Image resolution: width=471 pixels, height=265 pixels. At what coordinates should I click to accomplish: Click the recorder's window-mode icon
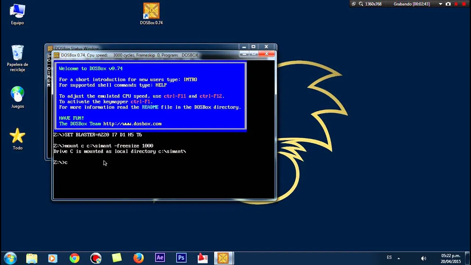[354, 4]
